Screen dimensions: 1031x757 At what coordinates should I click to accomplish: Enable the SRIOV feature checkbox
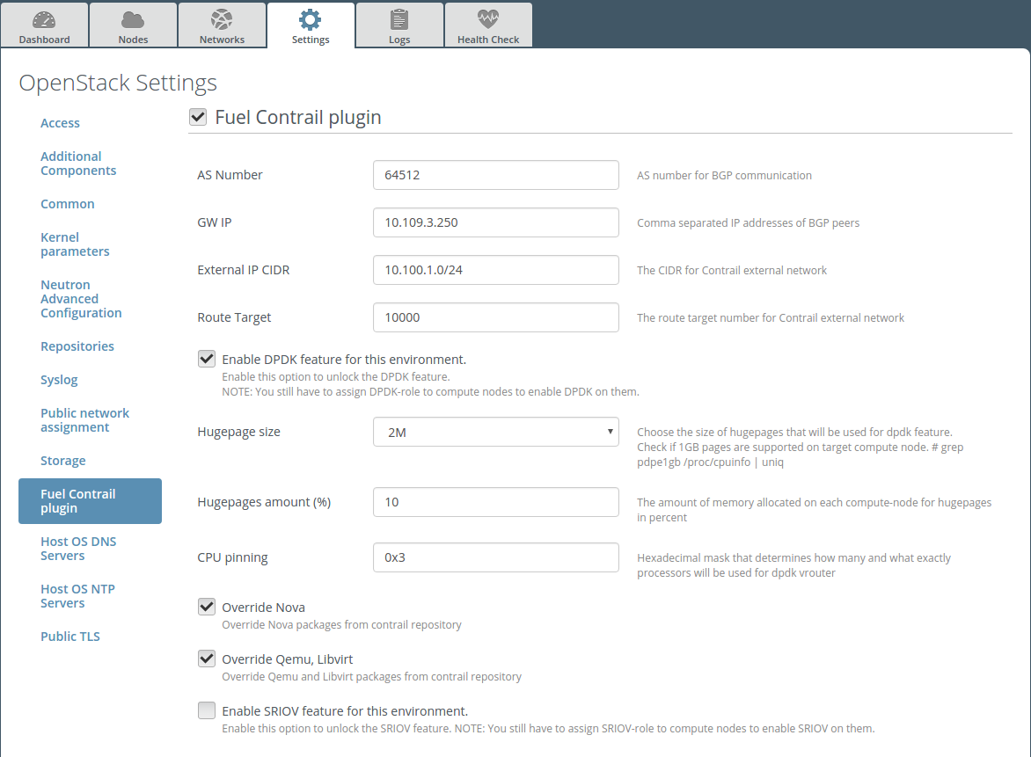[x=207, y=710]
